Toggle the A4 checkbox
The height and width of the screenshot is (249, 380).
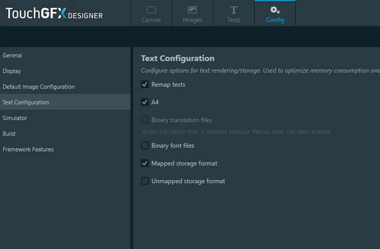pos(145,102)
